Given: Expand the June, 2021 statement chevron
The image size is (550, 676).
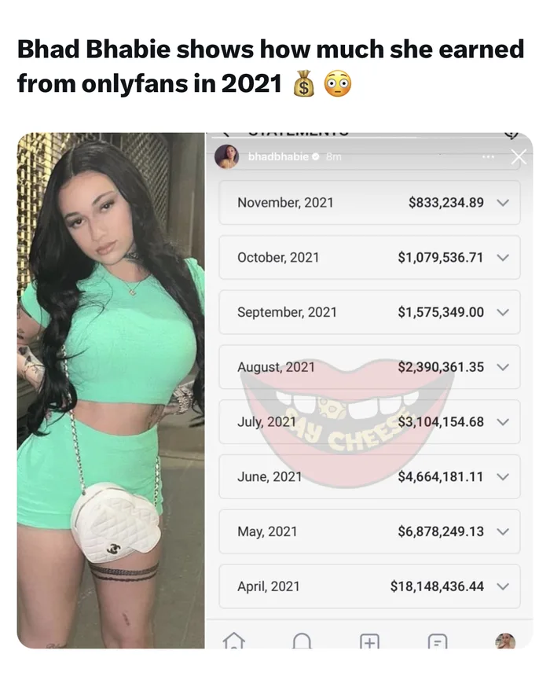Looking at the screenshot, I should (503, 476).
